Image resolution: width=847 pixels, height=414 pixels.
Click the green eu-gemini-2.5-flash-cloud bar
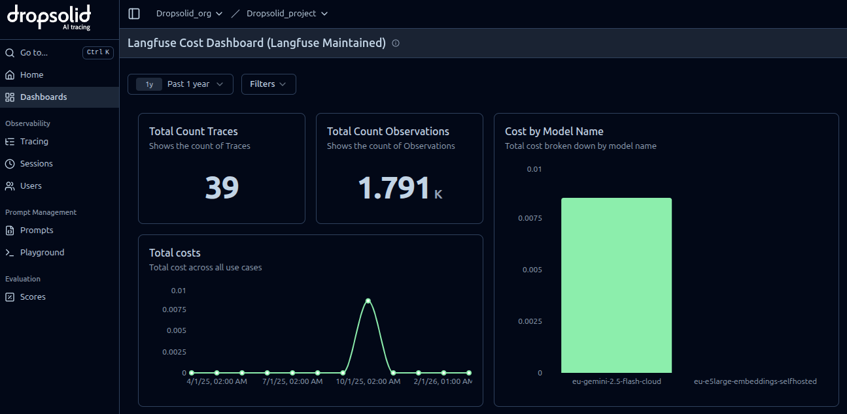point(616,285)
